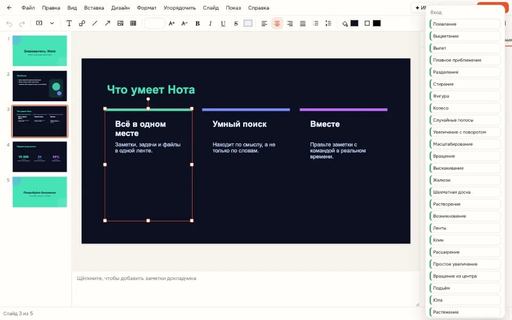Open the black outline color swatch
The height and width of the screenshot is (320, 512).
click(377, 23)
